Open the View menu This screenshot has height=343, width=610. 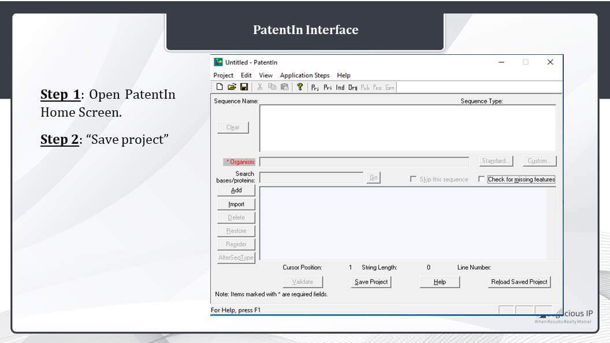266,75
